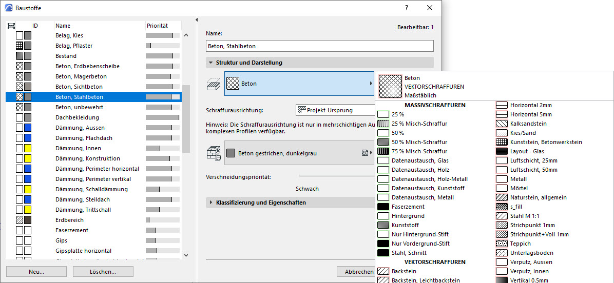The height and width of the screenshot is (283, 614).
Task: Click the Belag, Pflaster hatch pattern icon
Action: (20, 46)
